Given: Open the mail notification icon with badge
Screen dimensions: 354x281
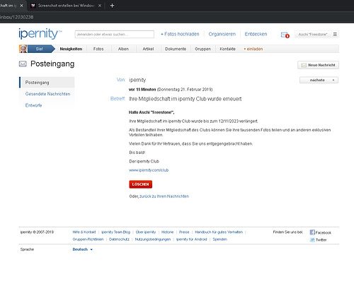Looking at the screenshot, I should tap(285, 35).
